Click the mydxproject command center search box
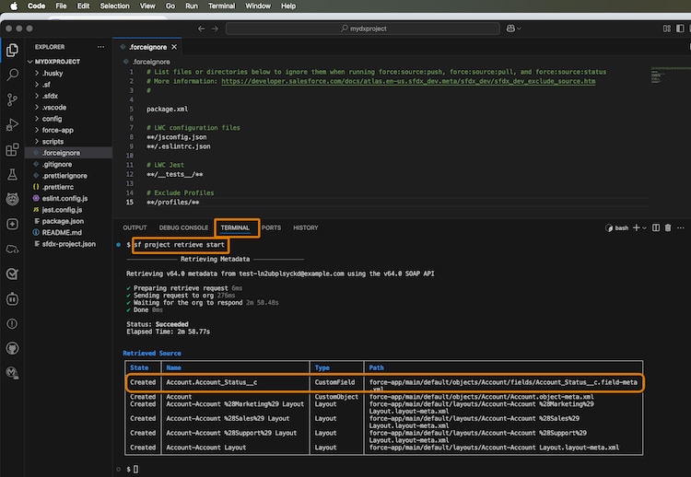The width and height of the screenshot is (691, 477). (363, 29)
